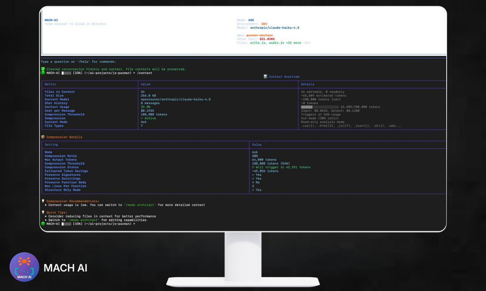Click the 'Compression Status' setting label
The height and width of the screenshot is (291, 486).
click(62, 167)
